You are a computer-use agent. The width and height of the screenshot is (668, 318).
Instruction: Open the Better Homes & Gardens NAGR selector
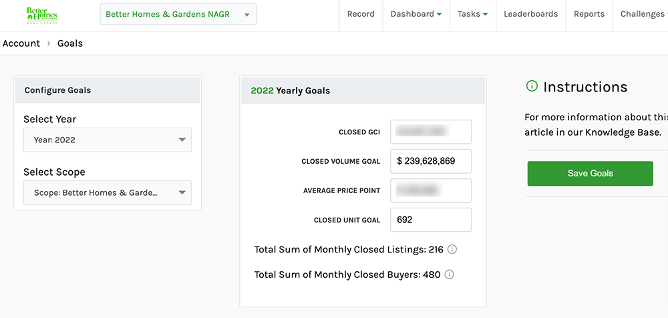point(178,15)
